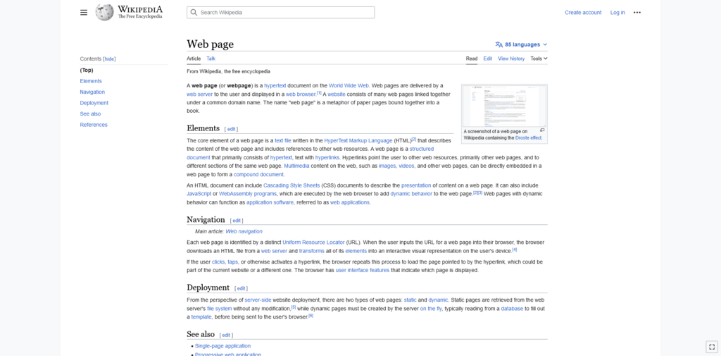Image resolution: width=721 pixels, height=356 pixels.
Task: Expand the 85 languages dropdown
Action: coord(522,44)
